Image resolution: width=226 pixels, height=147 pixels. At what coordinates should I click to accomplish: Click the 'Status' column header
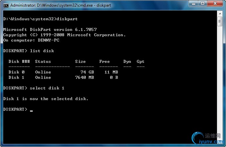coord(43,62)
